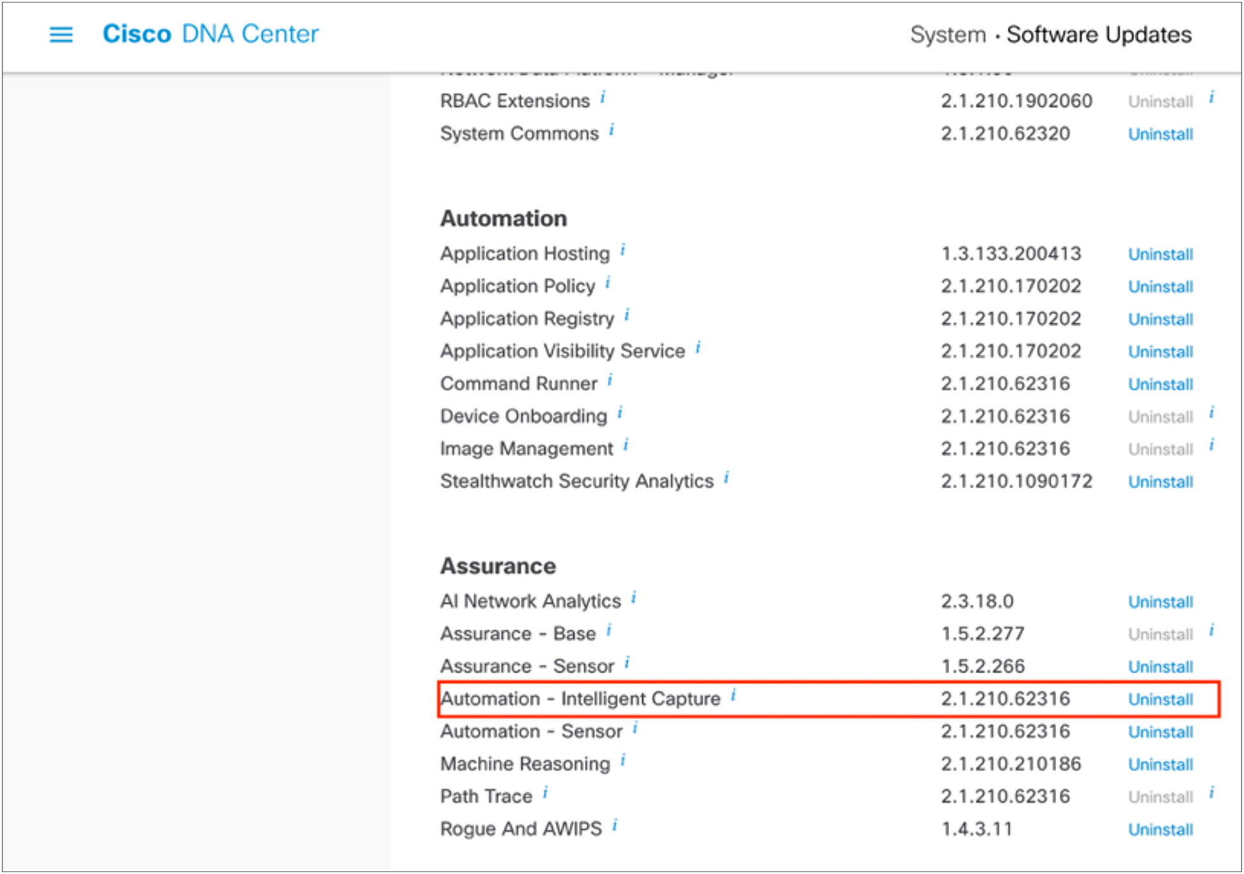Click info icon next to Command Runner

[610, 380]
